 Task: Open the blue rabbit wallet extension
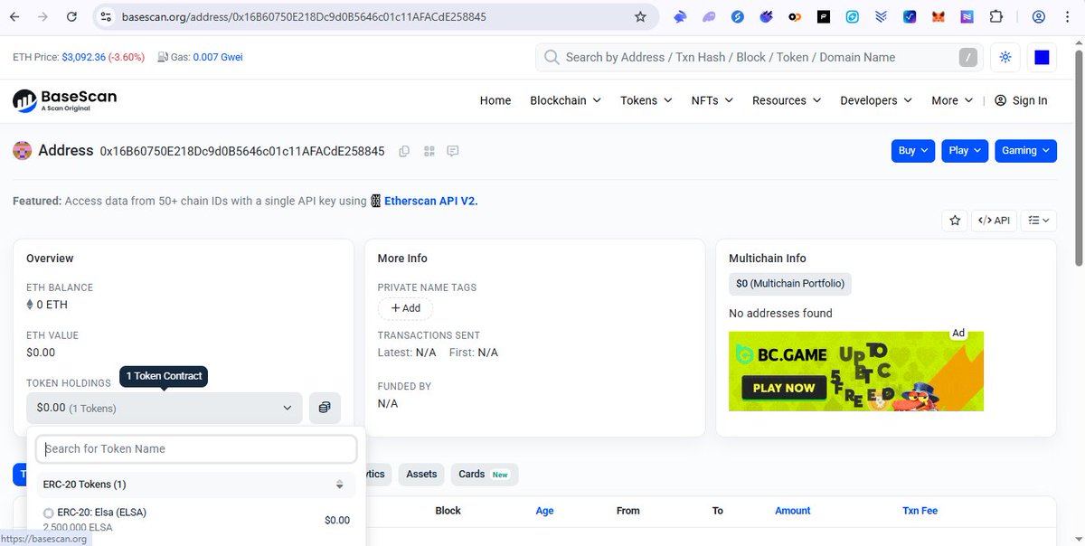tap(680, 16)
